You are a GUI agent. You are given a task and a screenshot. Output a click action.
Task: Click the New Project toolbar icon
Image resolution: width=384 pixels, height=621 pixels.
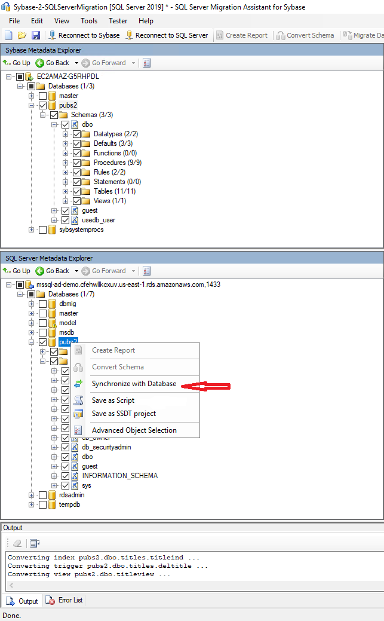[x=8, y=35]
